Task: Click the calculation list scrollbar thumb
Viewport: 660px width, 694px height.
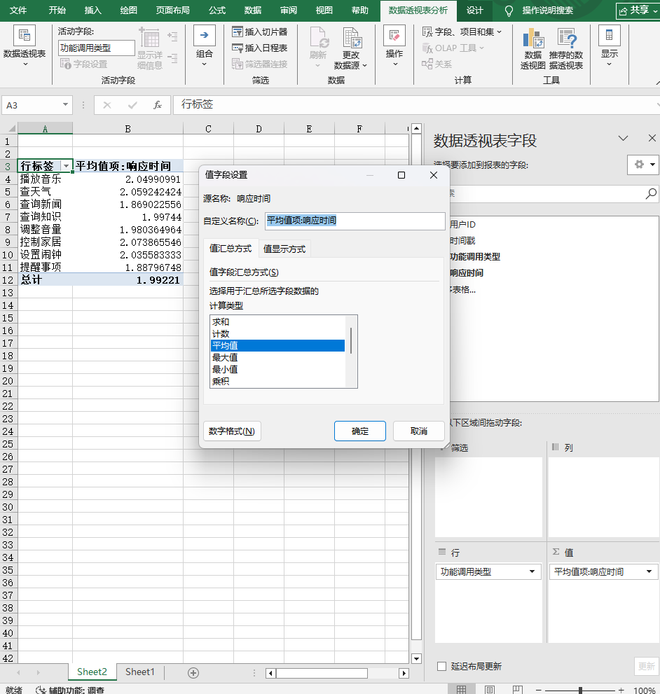Action: coord(351,340)
